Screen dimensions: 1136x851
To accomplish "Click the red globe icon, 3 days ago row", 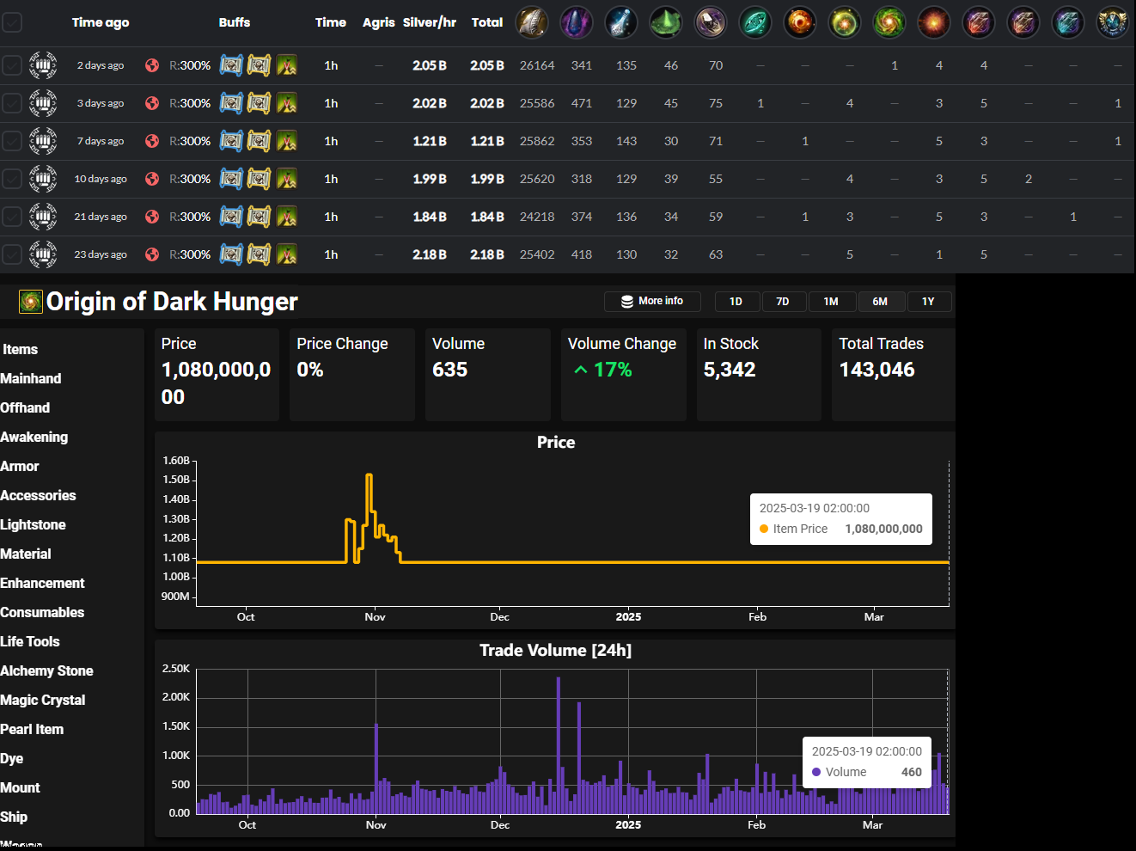I will [x=152, y=103].
